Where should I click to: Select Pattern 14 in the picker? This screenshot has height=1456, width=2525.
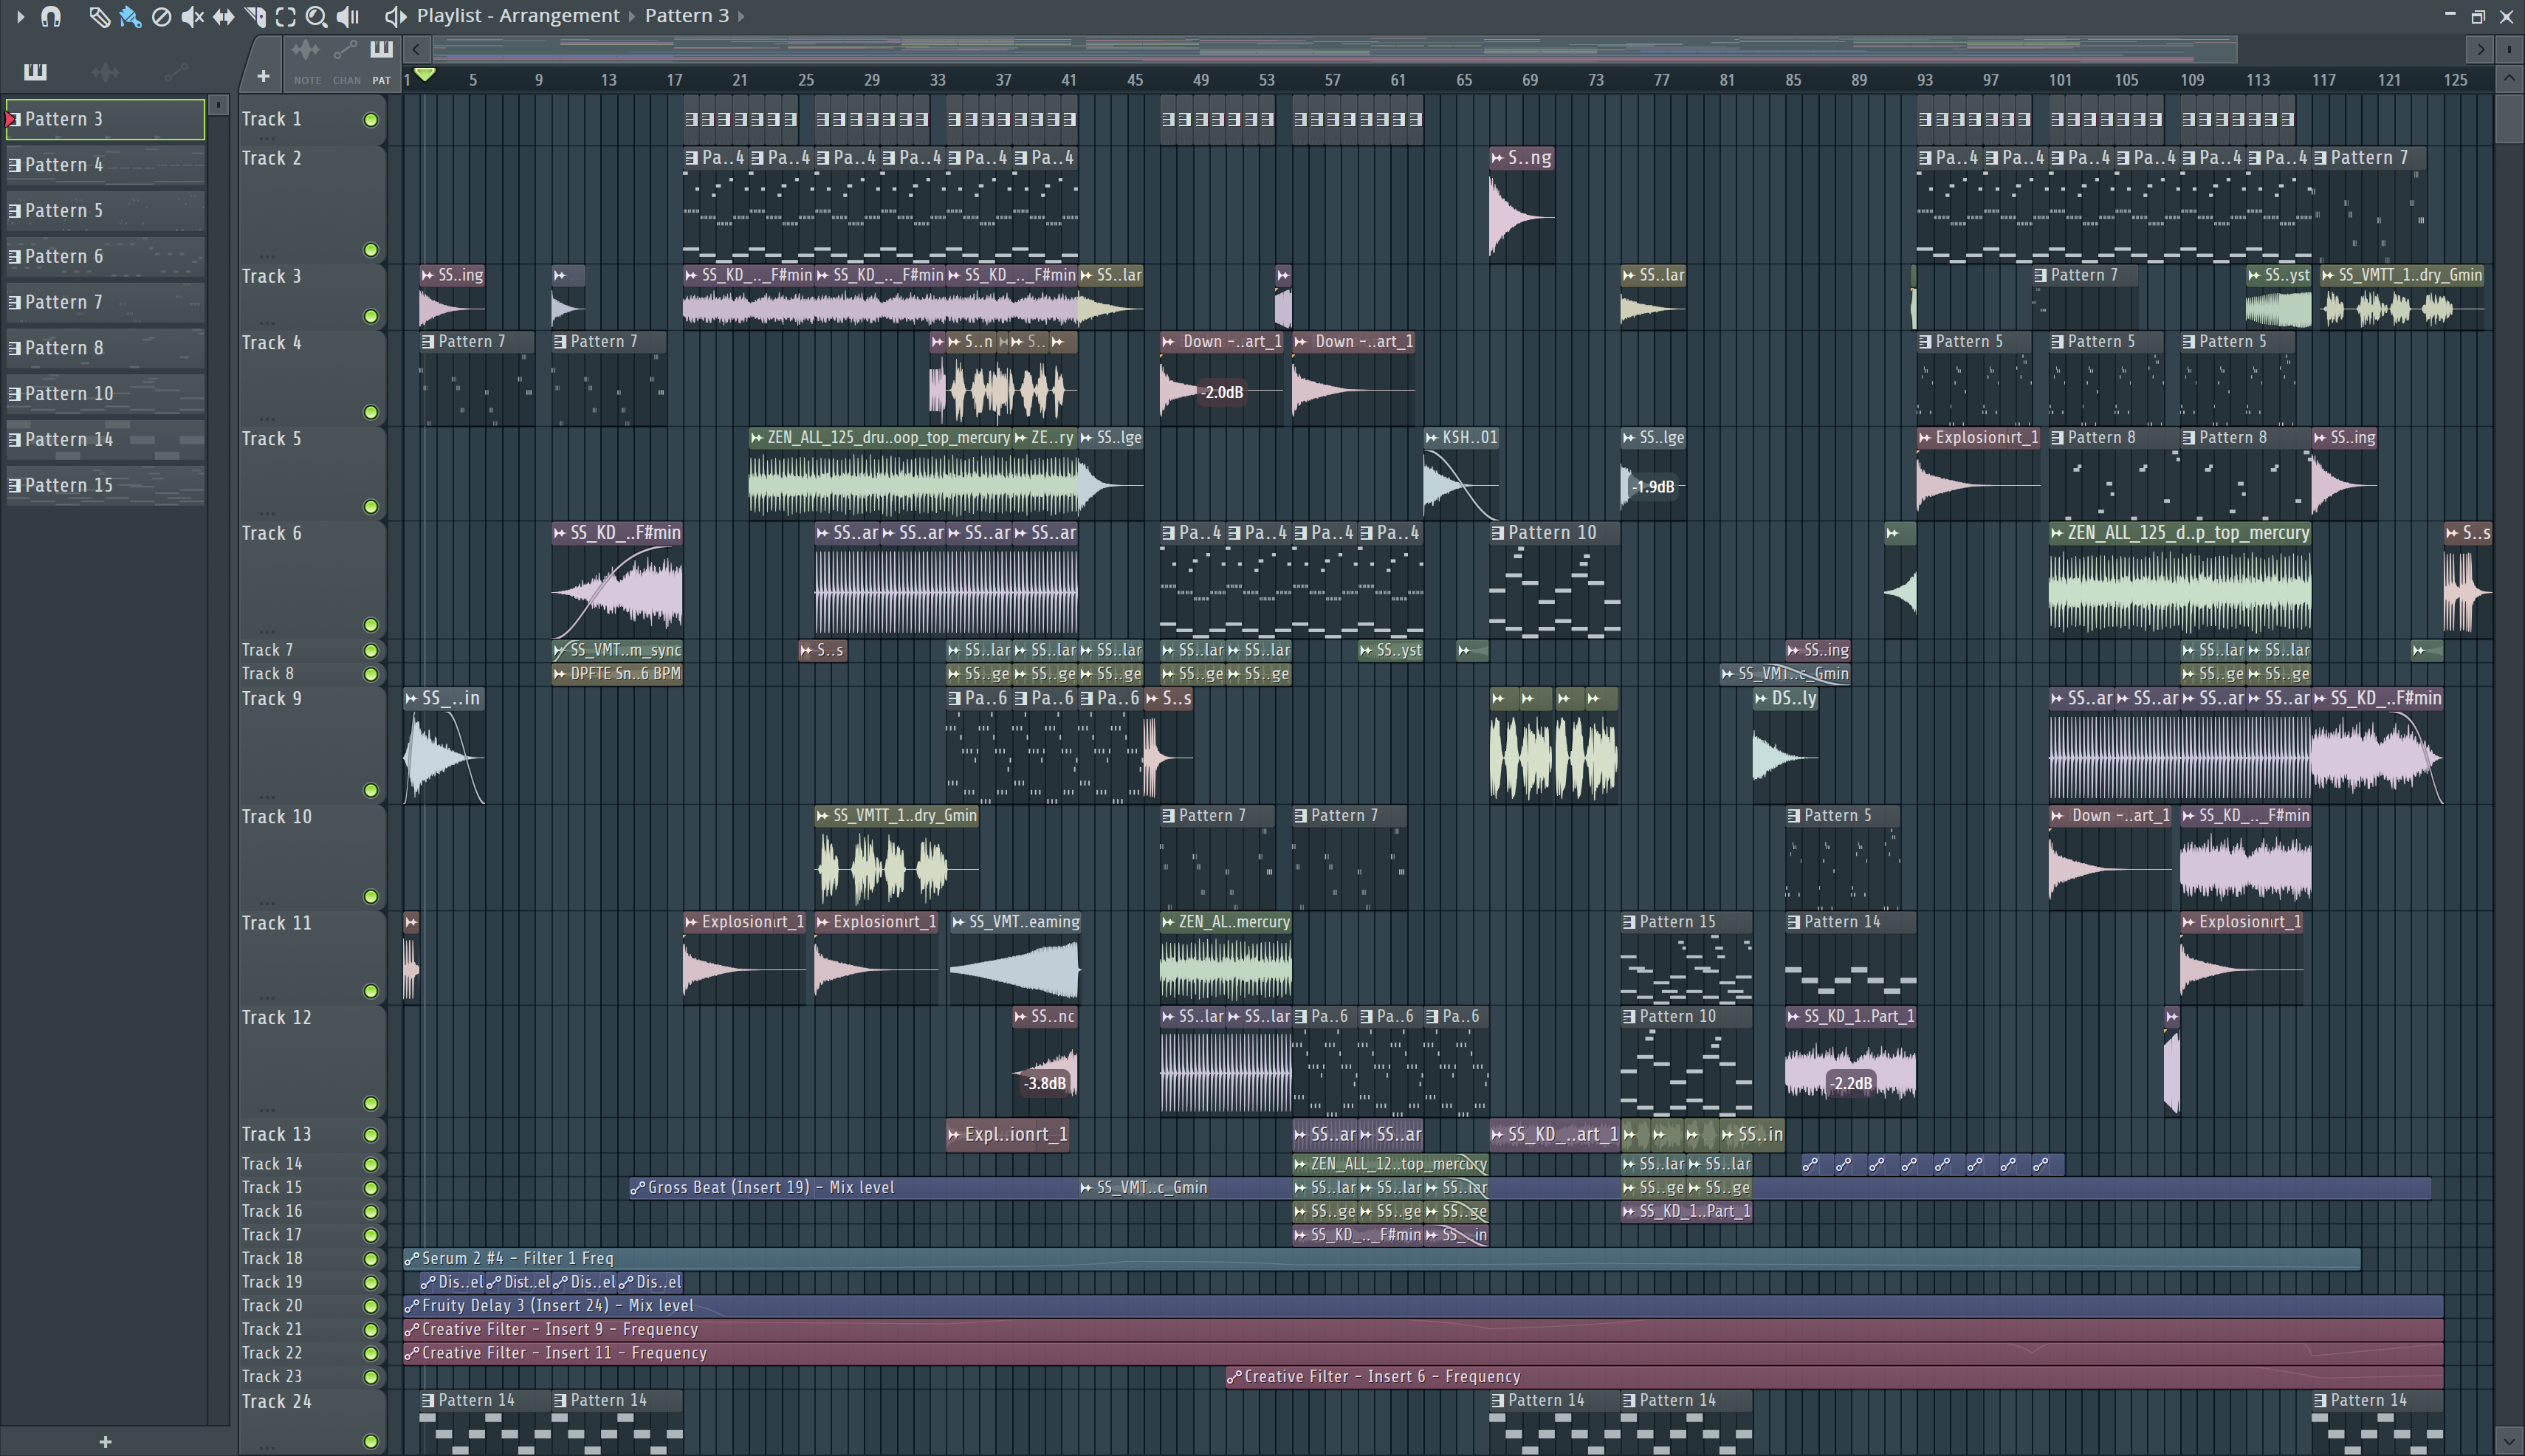click(105, 440)
